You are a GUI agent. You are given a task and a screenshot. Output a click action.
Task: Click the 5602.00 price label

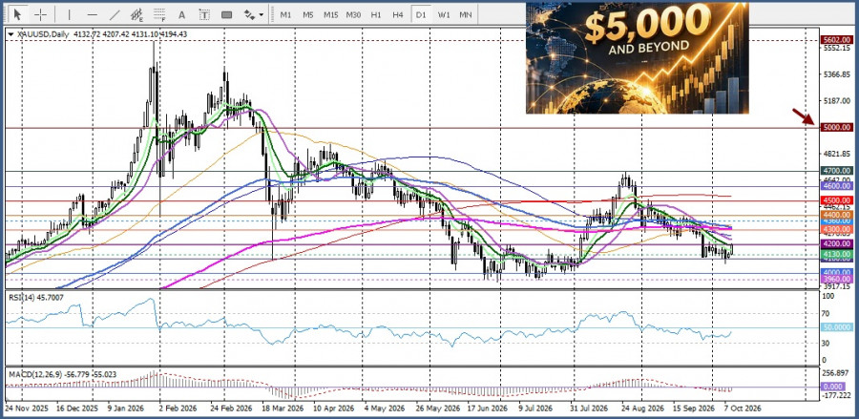tap(836, 39)
